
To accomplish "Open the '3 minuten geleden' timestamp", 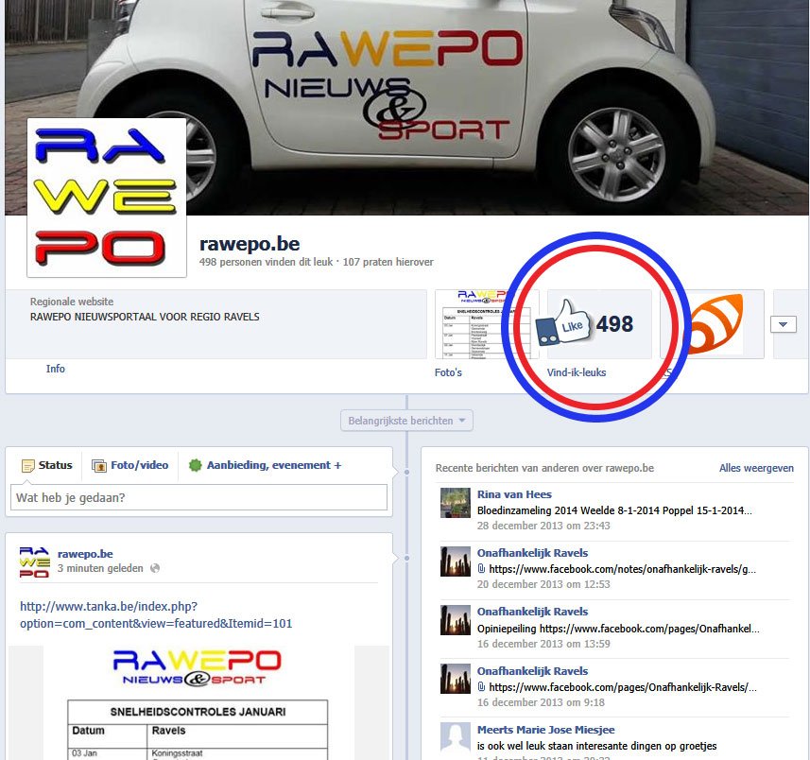I will click(100, 568).
